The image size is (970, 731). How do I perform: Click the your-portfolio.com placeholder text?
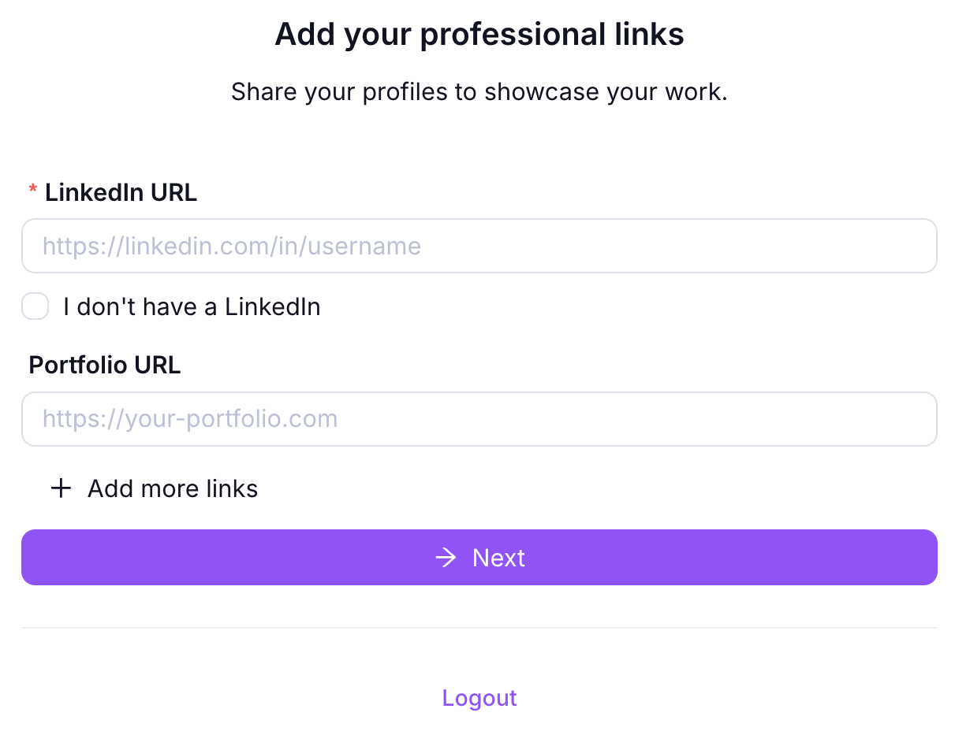[x=190, y=419]
